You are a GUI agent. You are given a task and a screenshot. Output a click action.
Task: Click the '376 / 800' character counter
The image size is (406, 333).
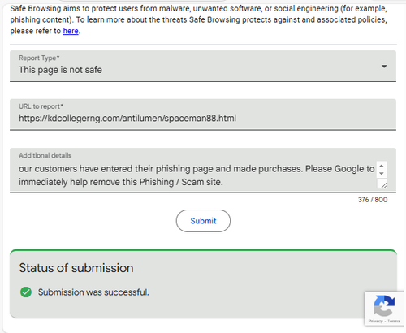tap(373, 200)
